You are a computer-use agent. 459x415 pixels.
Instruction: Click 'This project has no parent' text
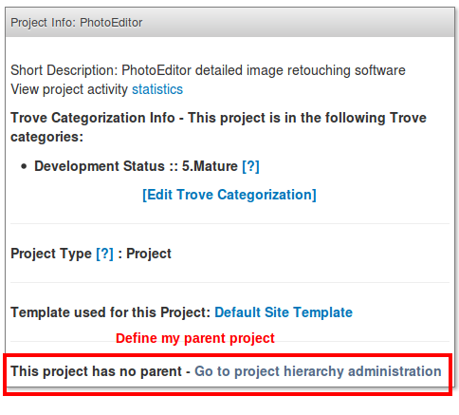pyautogui.click(x=97, y=371)
